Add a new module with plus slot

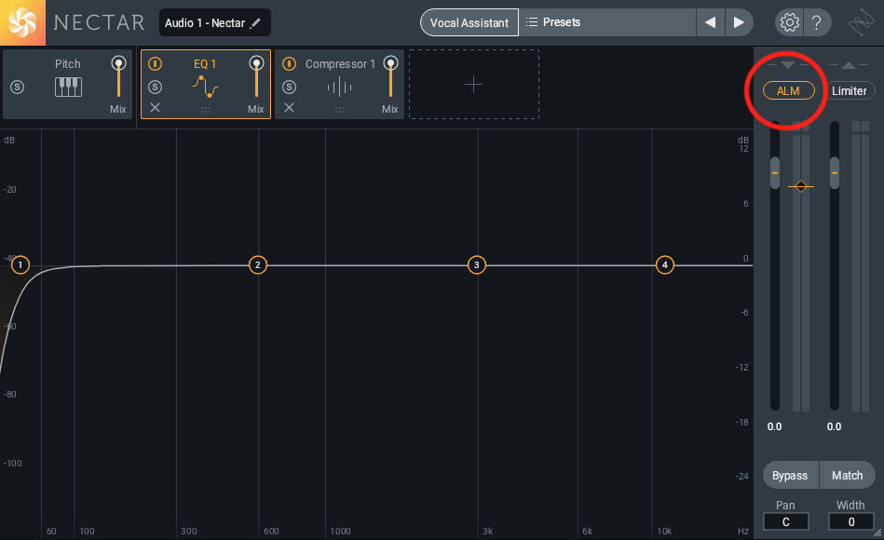[x=473, y=84]
